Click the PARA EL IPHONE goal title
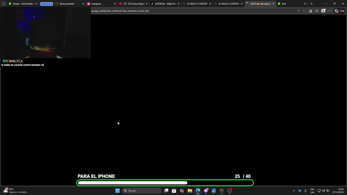 [96, 176]
